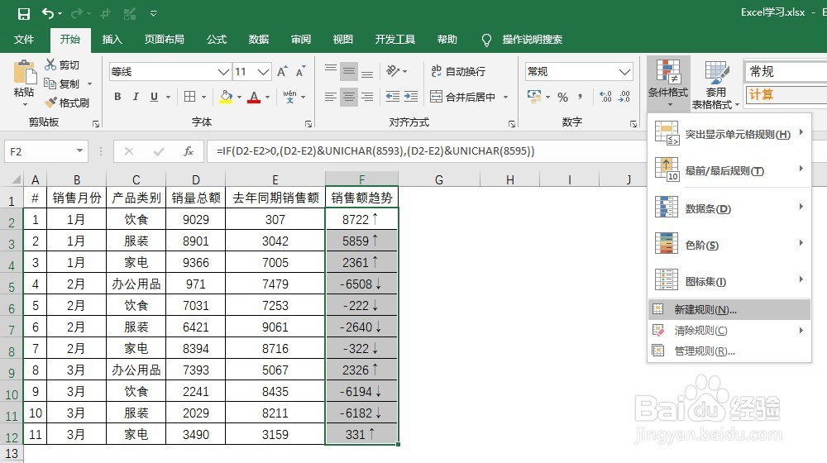Switch to the 页面布局 tab
This screenshot has width=827, height=463.
pyautogui.click(x=164, y=40)
